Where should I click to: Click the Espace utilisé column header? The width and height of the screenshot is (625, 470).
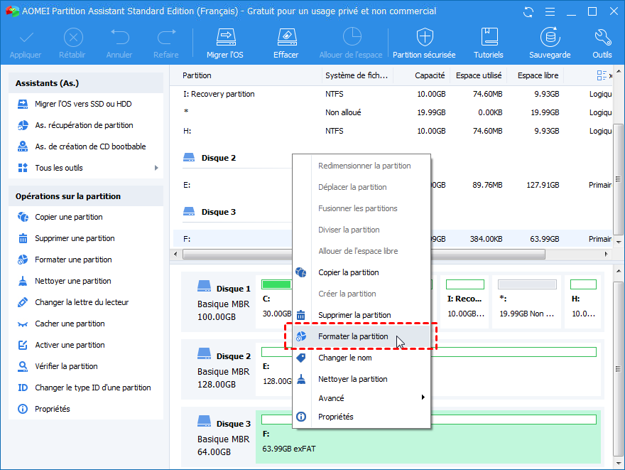click(478, 75)
